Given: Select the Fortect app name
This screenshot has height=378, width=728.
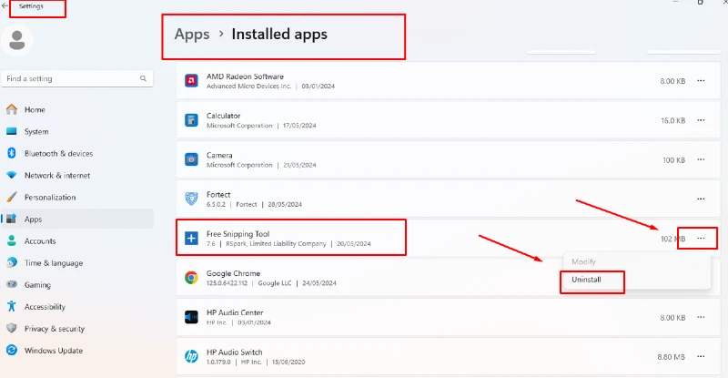Looking at the screenshot, I should 218,194.
